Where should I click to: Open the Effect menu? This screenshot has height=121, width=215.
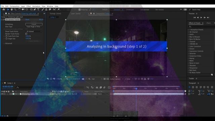(29, 6)
